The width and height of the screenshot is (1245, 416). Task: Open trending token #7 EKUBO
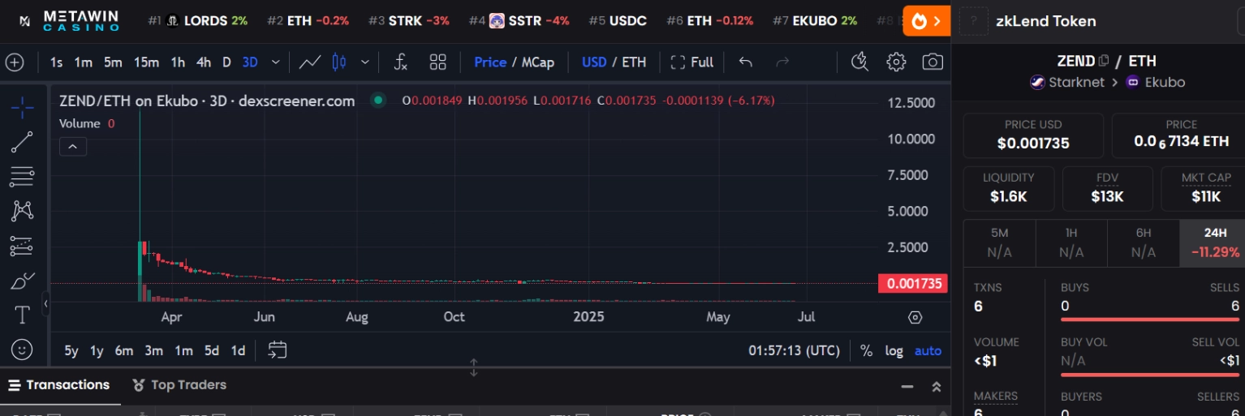[x=815, y=21]
